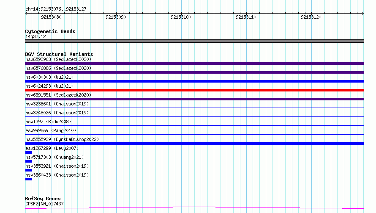This screenshot has height=213, width=376.
Task: Click the blue bar under nsv6030303
Action: pyautogui.click(x=194, y=81)
